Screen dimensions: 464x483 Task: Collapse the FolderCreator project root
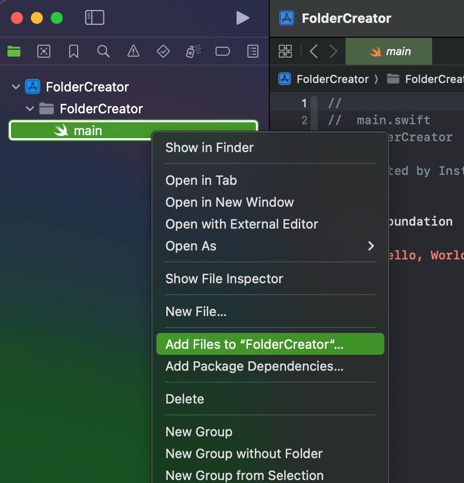16,87
